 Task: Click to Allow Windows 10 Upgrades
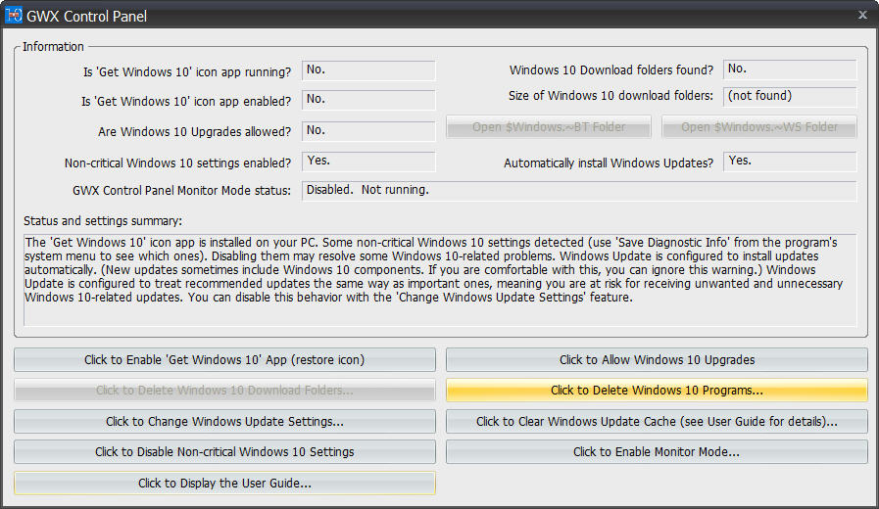pos(657,360)
